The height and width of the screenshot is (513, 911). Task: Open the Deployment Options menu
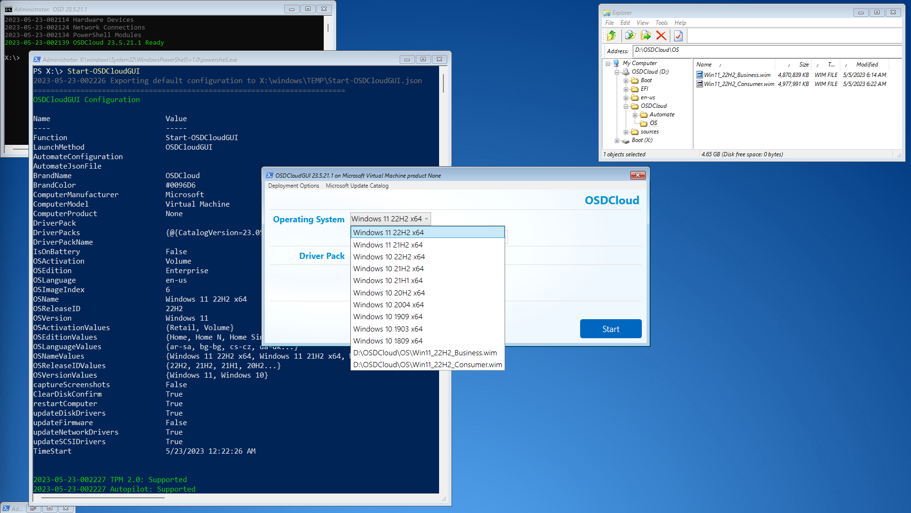point(293,186)
